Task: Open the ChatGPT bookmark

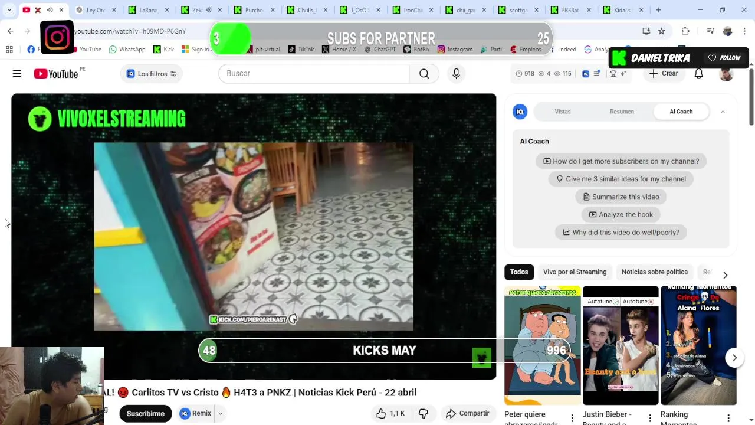Action: click(x=379, y=50)
